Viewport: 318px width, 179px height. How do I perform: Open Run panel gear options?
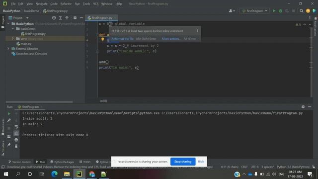pyautogui.click(x=303, y=107)
